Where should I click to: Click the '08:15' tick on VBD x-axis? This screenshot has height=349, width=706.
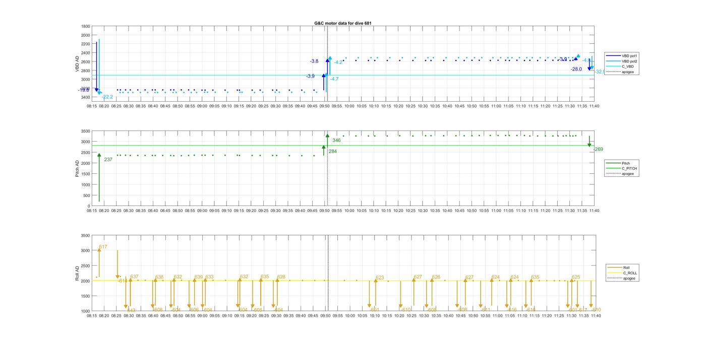pos(92,106)
